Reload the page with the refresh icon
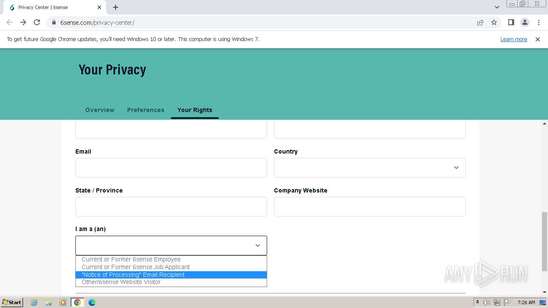This screenshot has width=548, height=308. (x=37, y=22)
